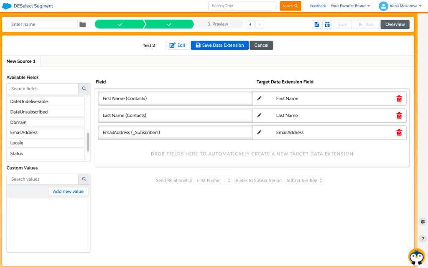Click the Available Fields list scrollbar
Viewport: 428px width, 268px height.
pos(88,142)
